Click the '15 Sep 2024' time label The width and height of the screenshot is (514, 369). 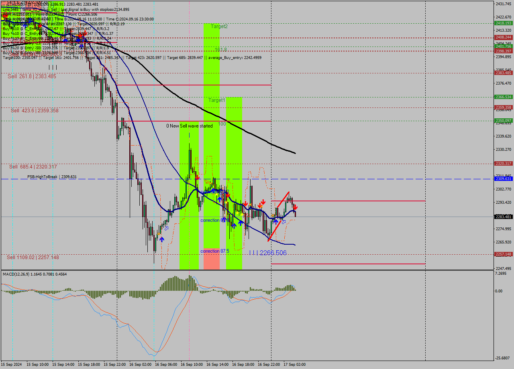tap(12, 365)
